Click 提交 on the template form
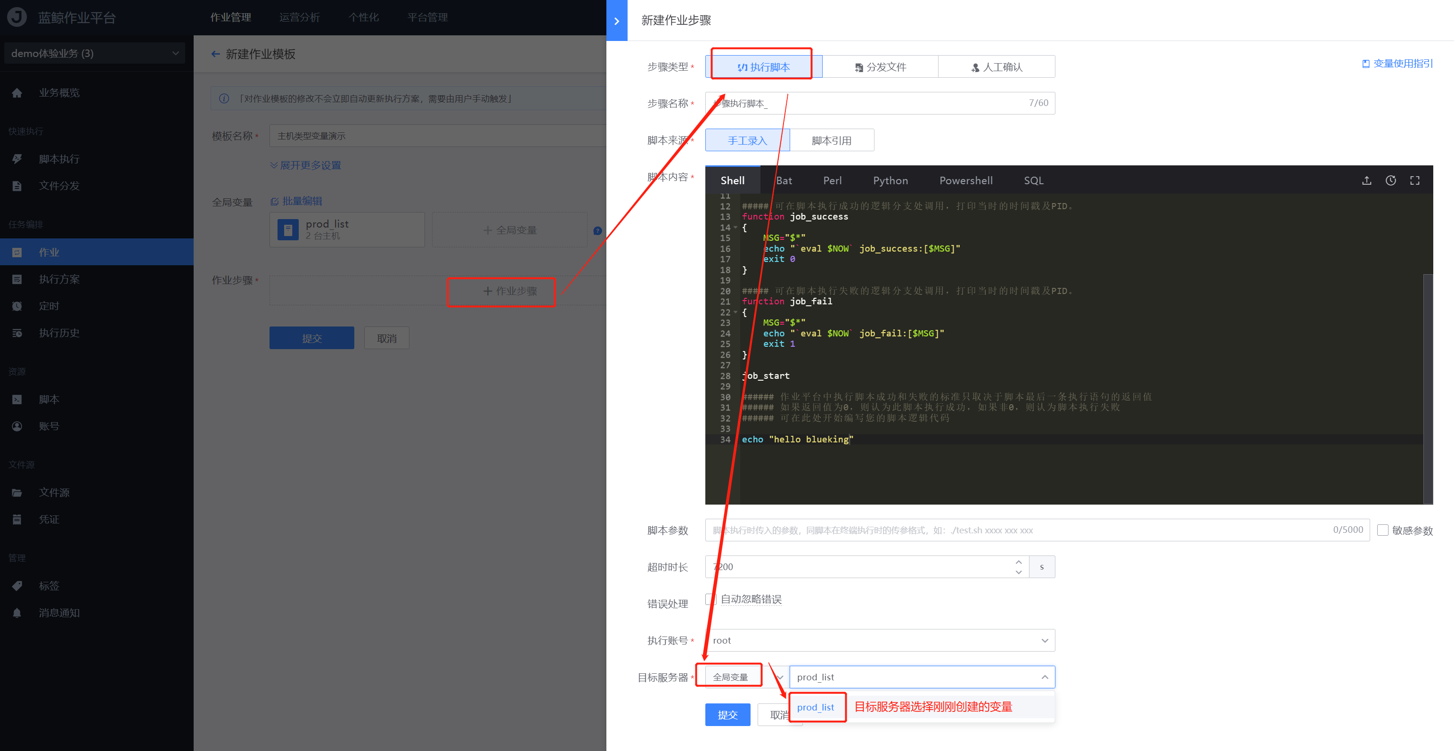 [311, 338]
